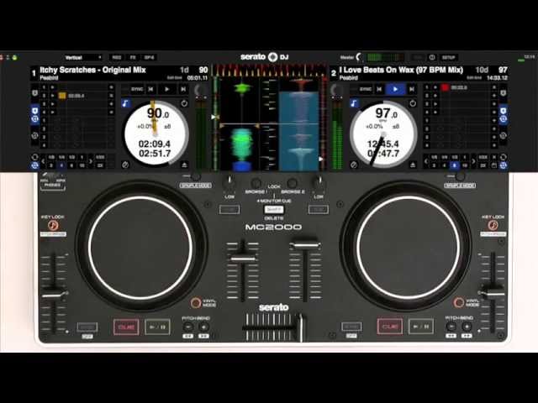Click deck 2 censor icon below platter
The height and width of the screenshot is (403, 538).
(x=354, y=165)
